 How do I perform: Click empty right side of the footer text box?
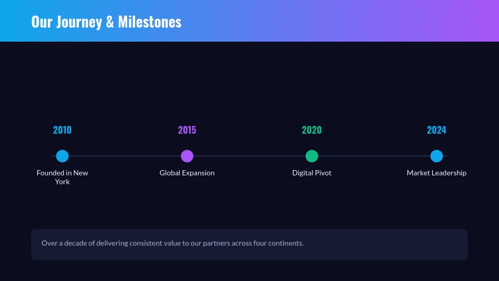(405, 245)
